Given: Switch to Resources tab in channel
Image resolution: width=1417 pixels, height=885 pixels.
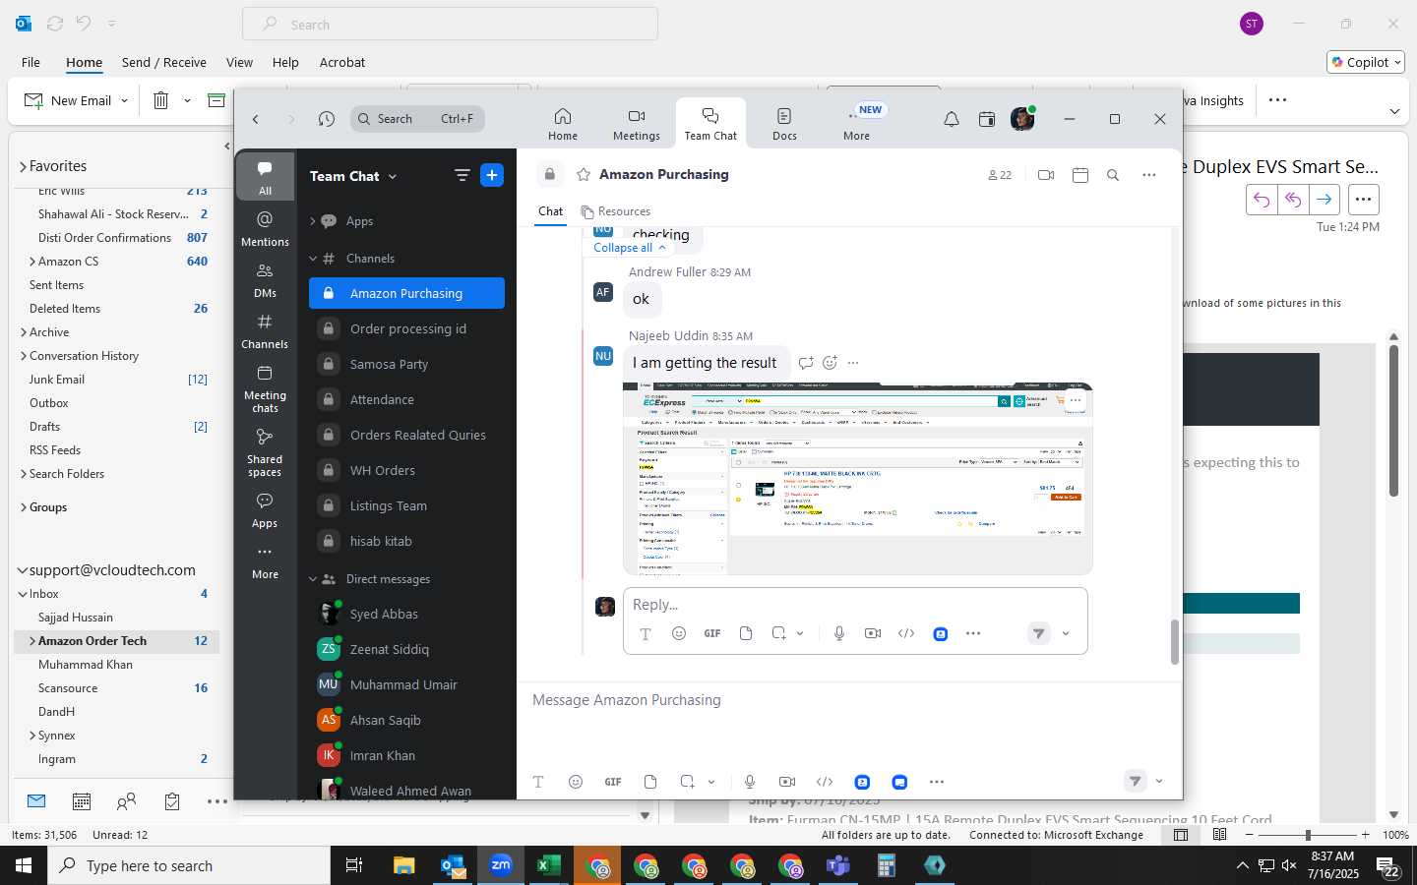Looking at the screenshot, I should click(616, 211).
